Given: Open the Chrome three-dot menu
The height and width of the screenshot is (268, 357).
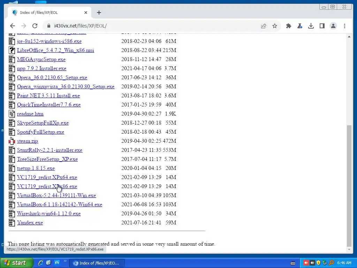Looking at the screenshot, I should click(344, 26).
